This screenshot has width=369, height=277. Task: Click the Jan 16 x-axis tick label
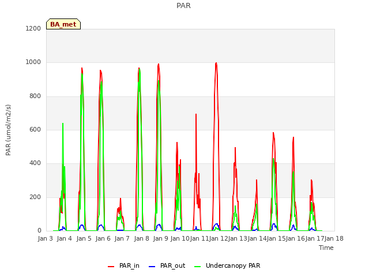(x=296, y=238)
